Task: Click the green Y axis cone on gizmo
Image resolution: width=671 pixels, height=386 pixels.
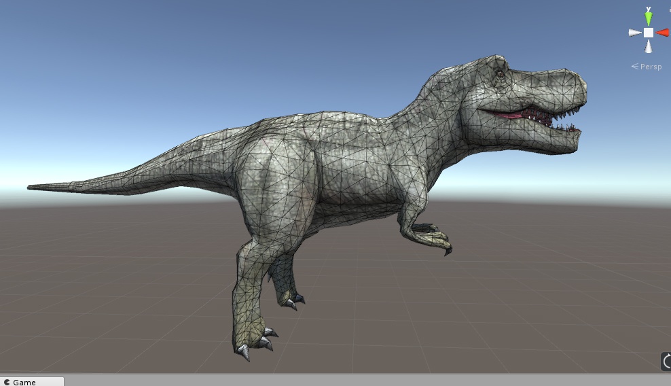Action: pos(649,18)
